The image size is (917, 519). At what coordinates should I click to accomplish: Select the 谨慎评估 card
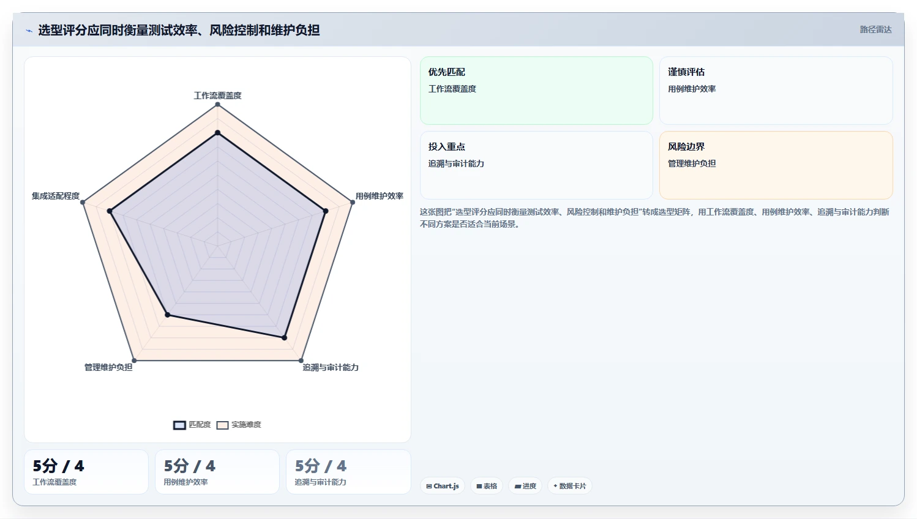coord(776,91)
